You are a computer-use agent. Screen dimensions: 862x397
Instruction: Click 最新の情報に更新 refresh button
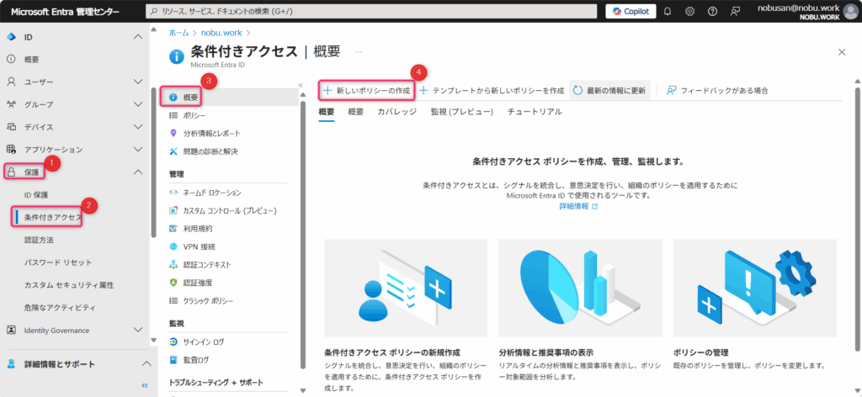coord(609,91)
